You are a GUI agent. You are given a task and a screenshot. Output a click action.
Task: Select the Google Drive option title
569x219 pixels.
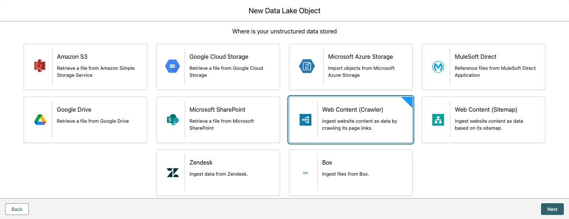point(74,109)
